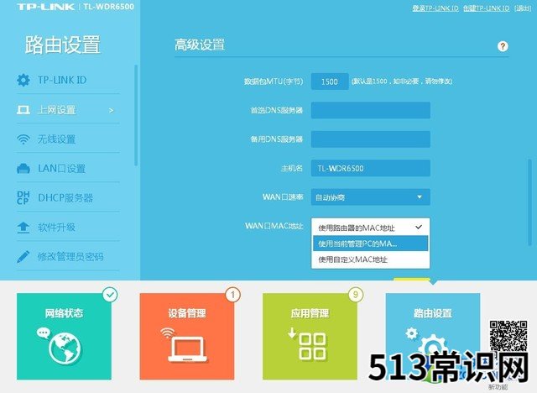Click the number 9 badge on 应用管理
537x393 pixels.
point(356,295)
